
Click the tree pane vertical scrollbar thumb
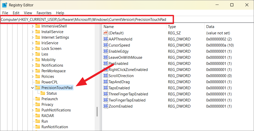point(97,111)
